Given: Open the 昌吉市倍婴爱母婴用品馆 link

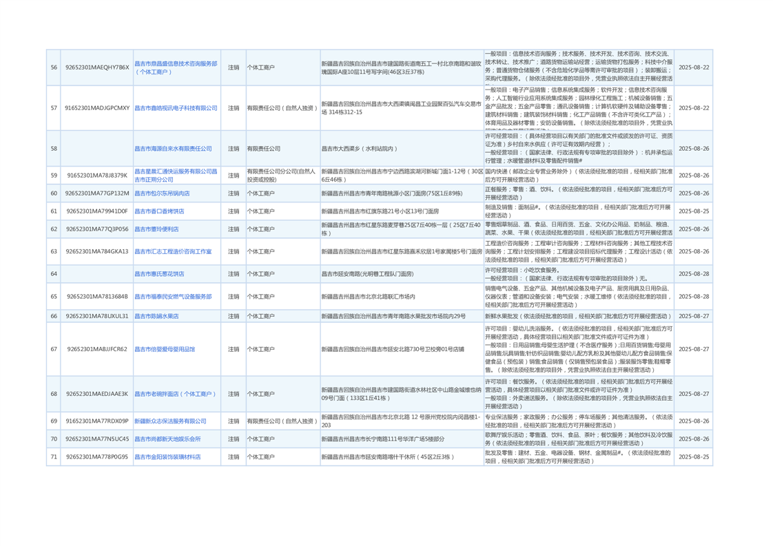Looking at the screenshot, I should click(165, 349).
